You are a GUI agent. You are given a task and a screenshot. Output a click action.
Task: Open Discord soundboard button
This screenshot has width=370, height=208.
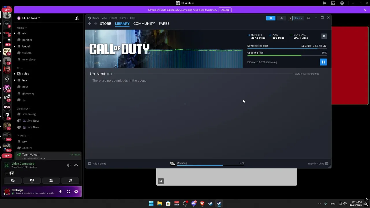click(x=70, y=181)
